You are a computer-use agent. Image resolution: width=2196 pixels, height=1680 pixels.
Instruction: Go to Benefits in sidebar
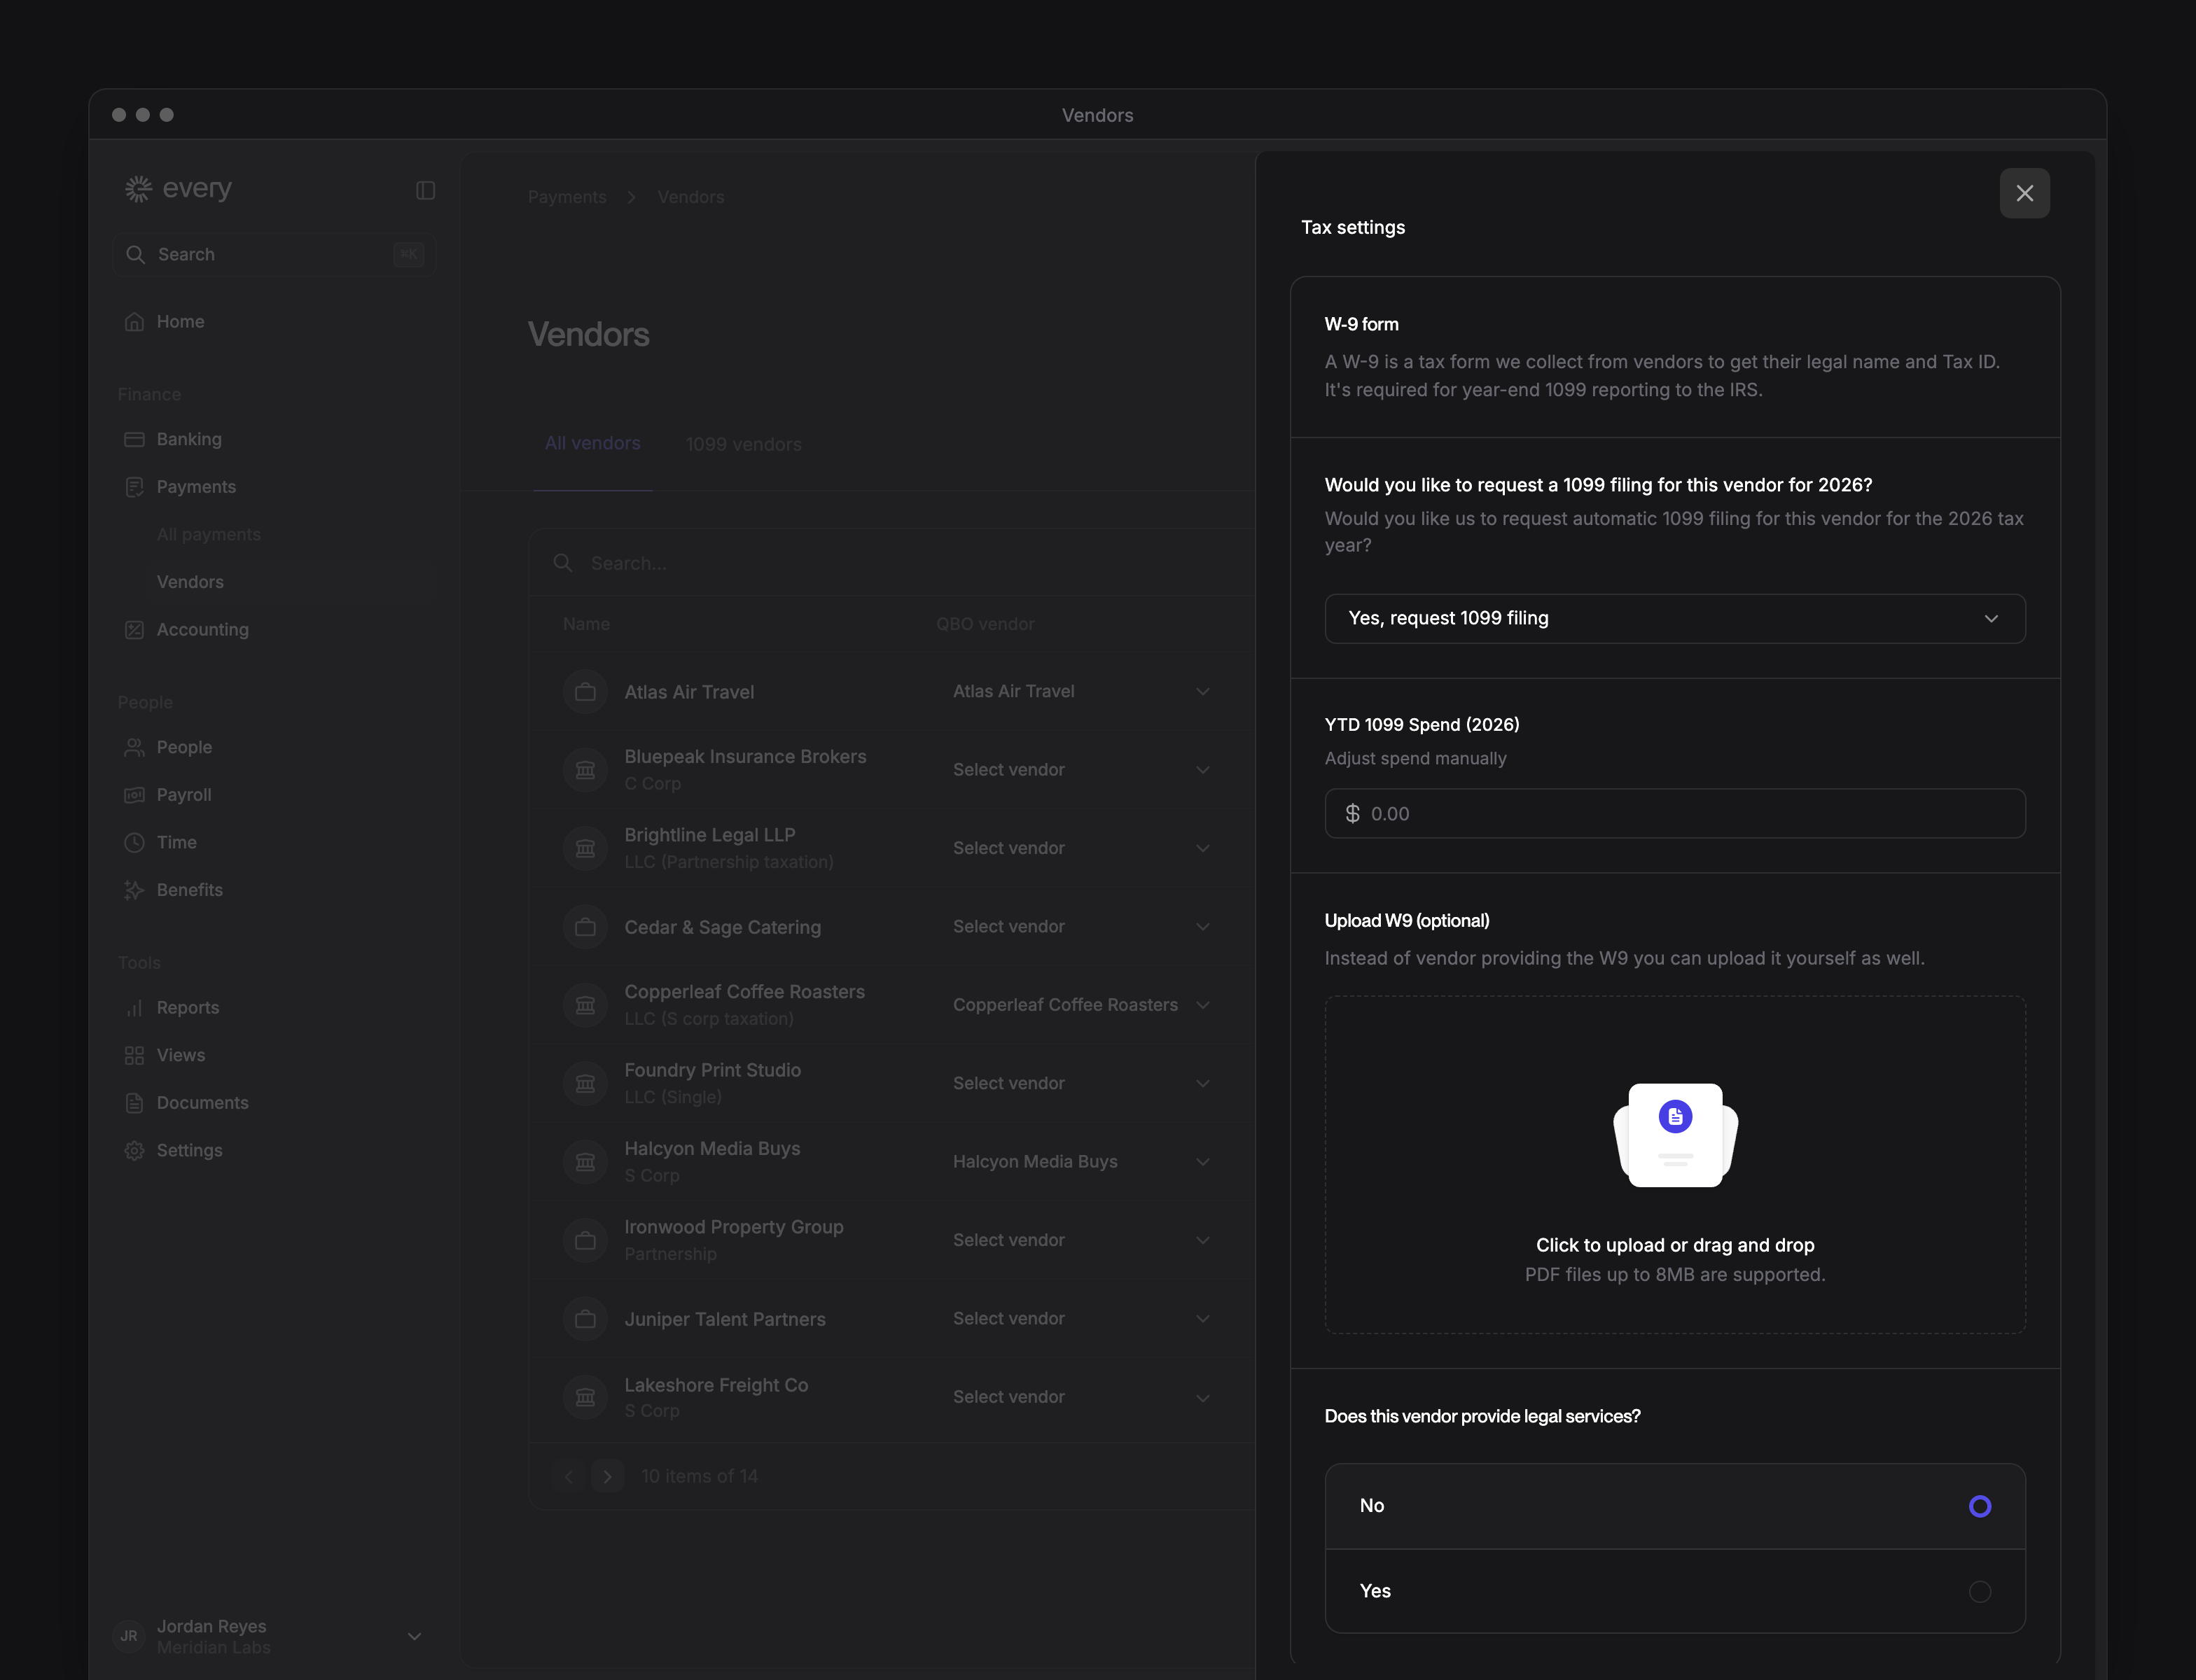(189, 890)
